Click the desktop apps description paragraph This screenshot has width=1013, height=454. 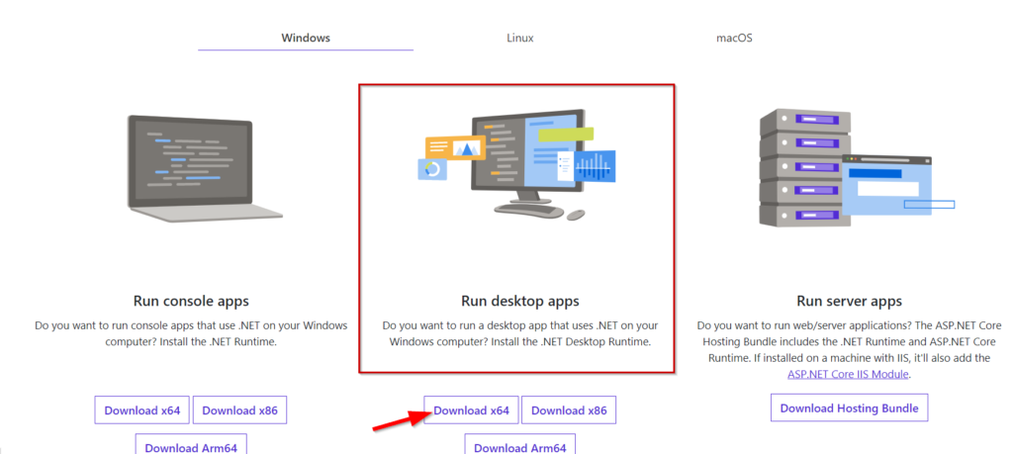click(520, 333)
